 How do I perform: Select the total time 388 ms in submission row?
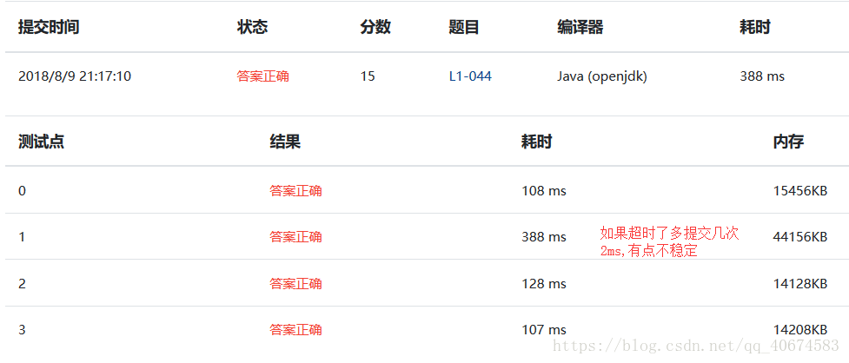[762, 76]
